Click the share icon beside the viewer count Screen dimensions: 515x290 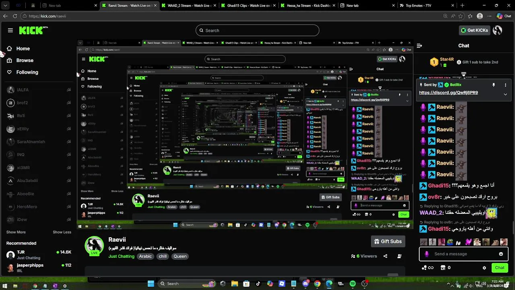click(x=385, y=256)
